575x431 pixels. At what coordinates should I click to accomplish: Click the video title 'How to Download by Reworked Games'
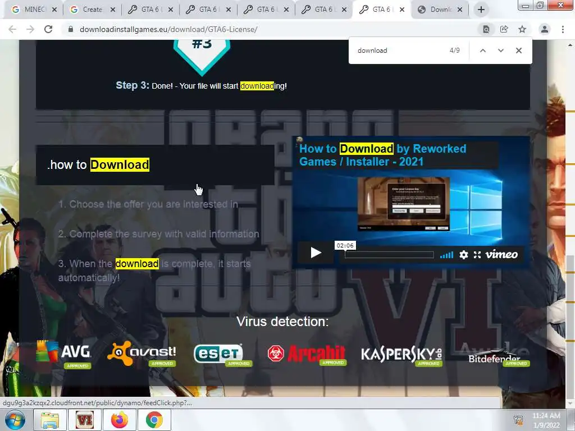pyautogui.click(x=383, y=155)
